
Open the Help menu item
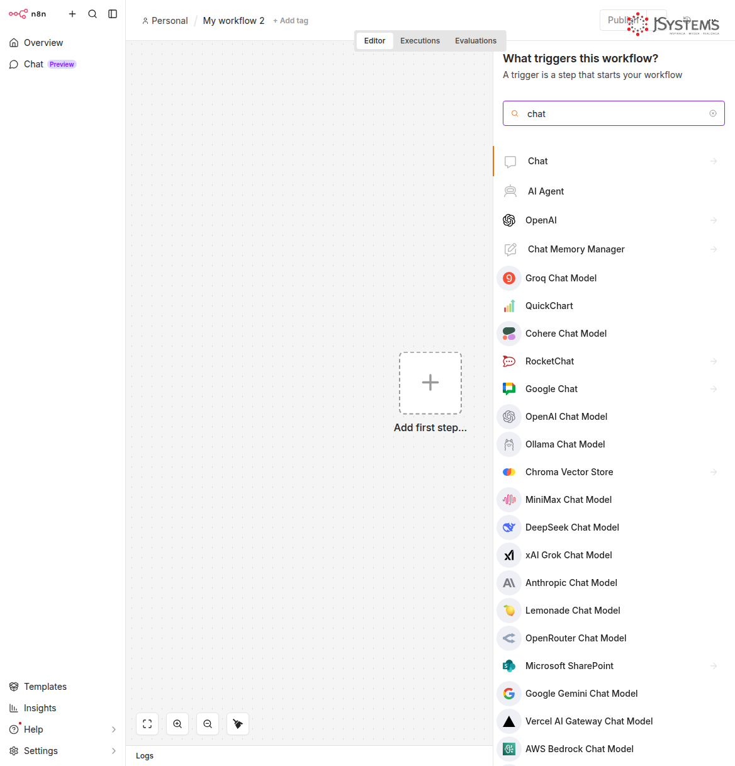[63, 729]
